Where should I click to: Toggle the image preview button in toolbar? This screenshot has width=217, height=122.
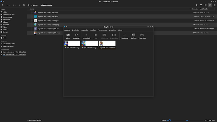tap(210, 5)
